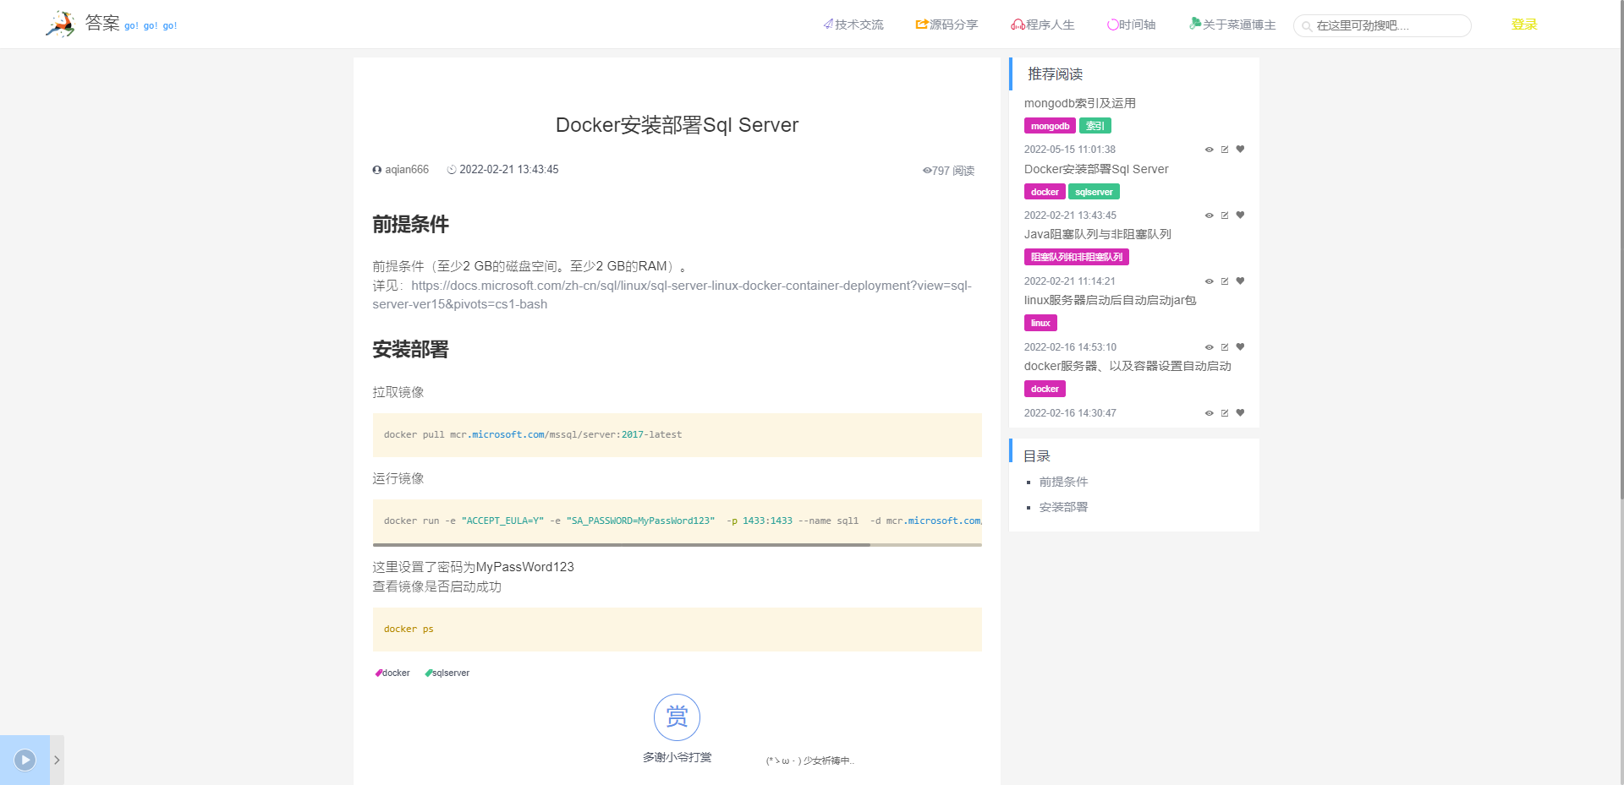Screen dimensions: 1624x785
Task: Click the 答案 site title
Action: pyautogui.click(x=102, y=23)
